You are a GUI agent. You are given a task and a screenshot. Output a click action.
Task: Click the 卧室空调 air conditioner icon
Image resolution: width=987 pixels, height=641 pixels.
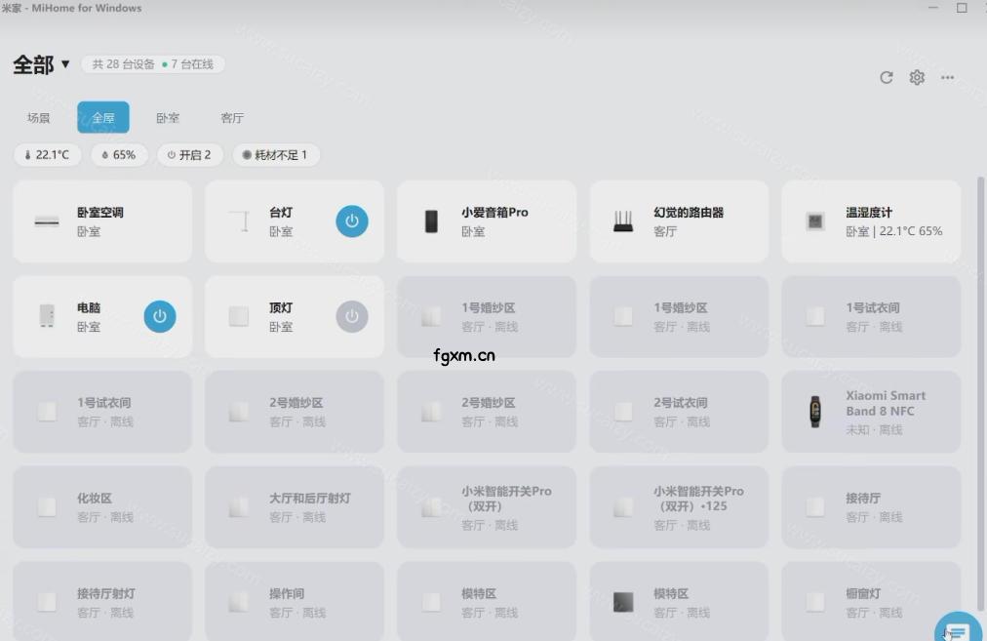click(x=47, y=221)
